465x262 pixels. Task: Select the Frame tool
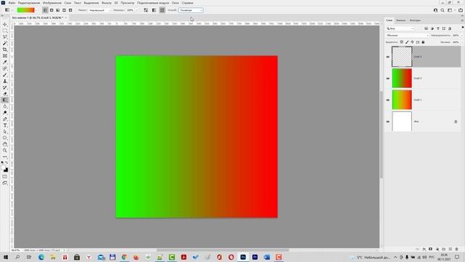tap(5, 56)
